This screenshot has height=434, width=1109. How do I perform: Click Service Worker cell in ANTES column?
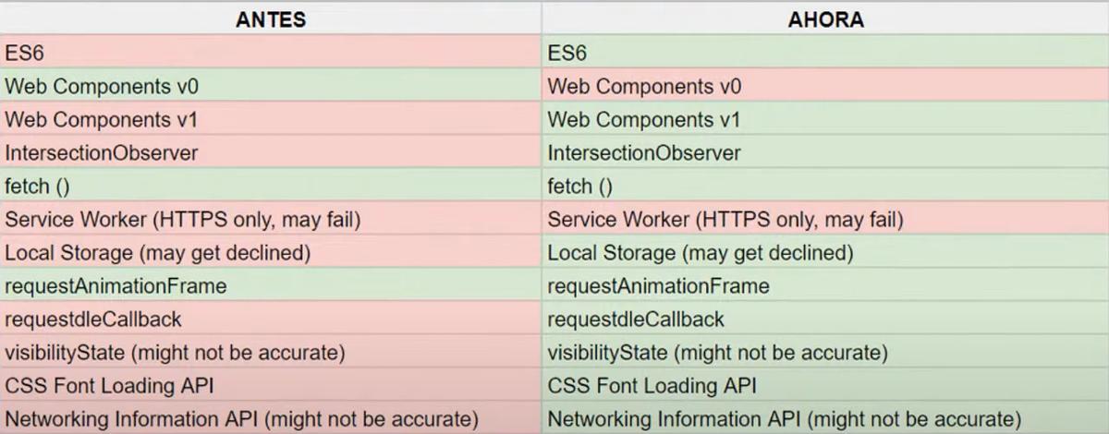click(270, 220)
